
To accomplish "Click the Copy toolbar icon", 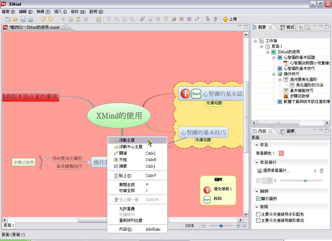I will pyautogui.click(x=71, y=19).
